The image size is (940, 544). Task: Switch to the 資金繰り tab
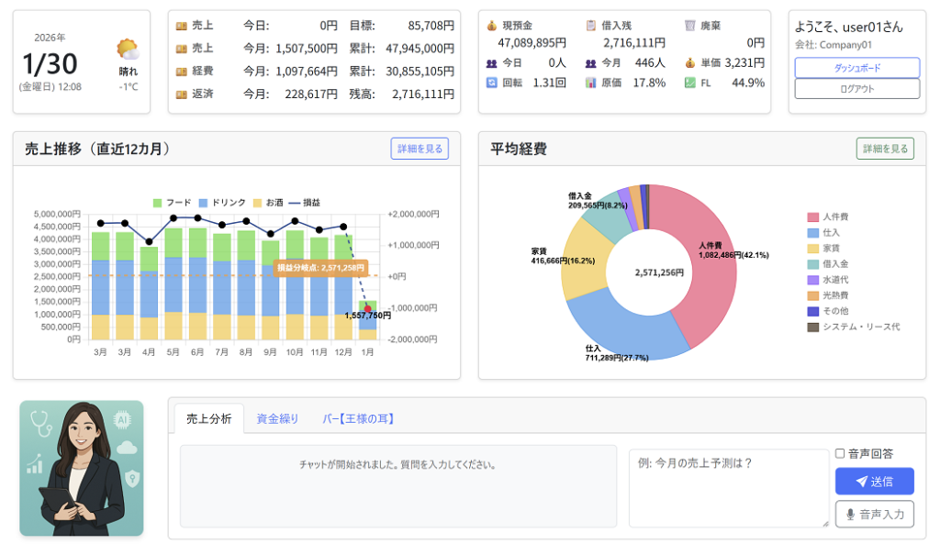(277, 418)
